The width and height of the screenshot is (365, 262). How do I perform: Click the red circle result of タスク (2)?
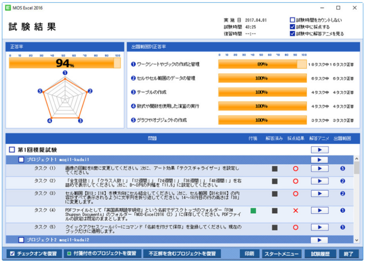pos(296,181)
